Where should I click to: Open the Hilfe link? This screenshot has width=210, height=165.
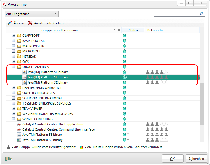9,159
